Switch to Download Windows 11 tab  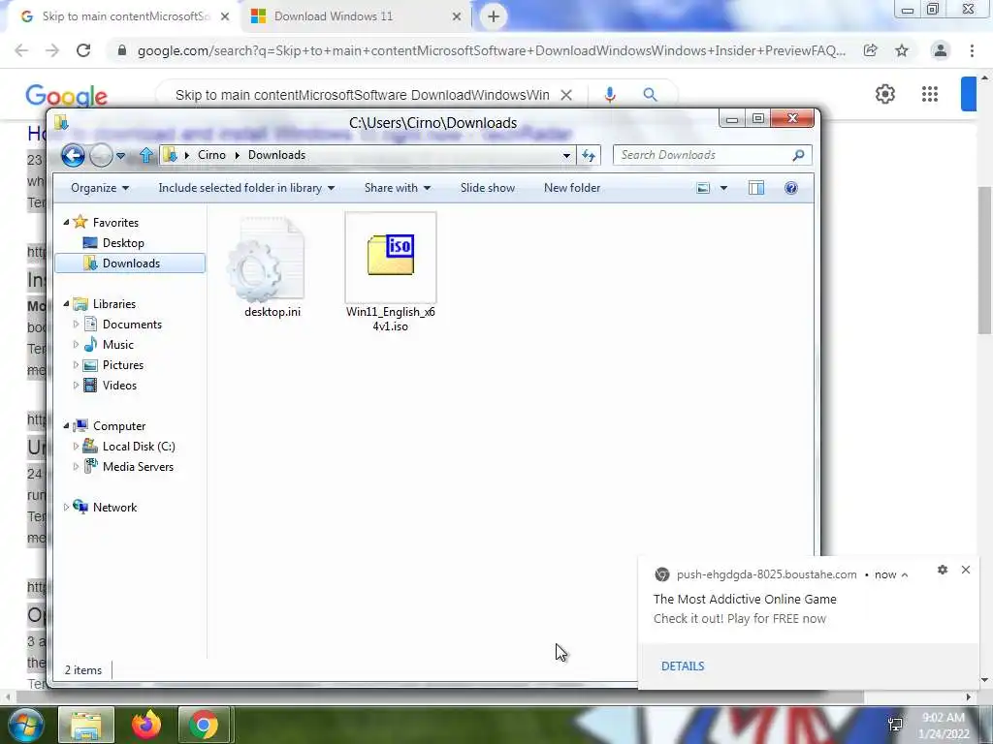click(357, 16)
